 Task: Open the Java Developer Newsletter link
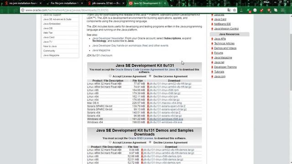108,38
